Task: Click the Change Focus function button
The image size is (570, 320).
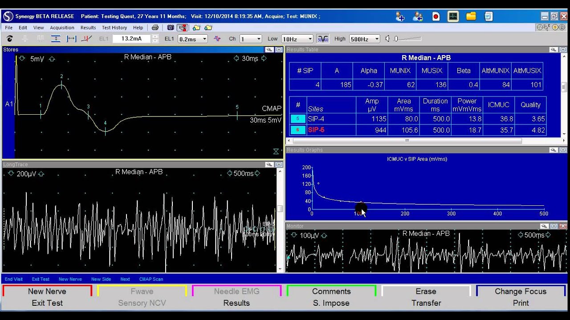Action: pos(521,292)
